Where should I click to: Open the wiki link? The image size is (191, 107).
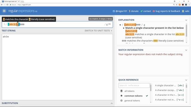click(x=186, y=11)
